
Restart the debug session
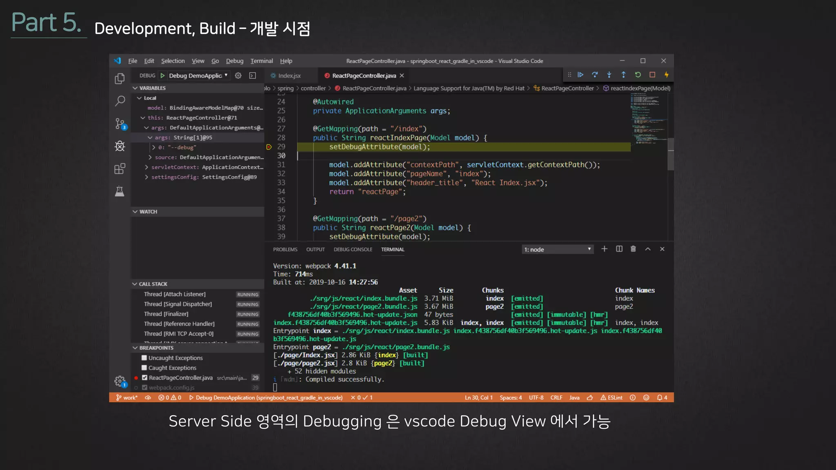pyautogui.click(x=638, y=75)
